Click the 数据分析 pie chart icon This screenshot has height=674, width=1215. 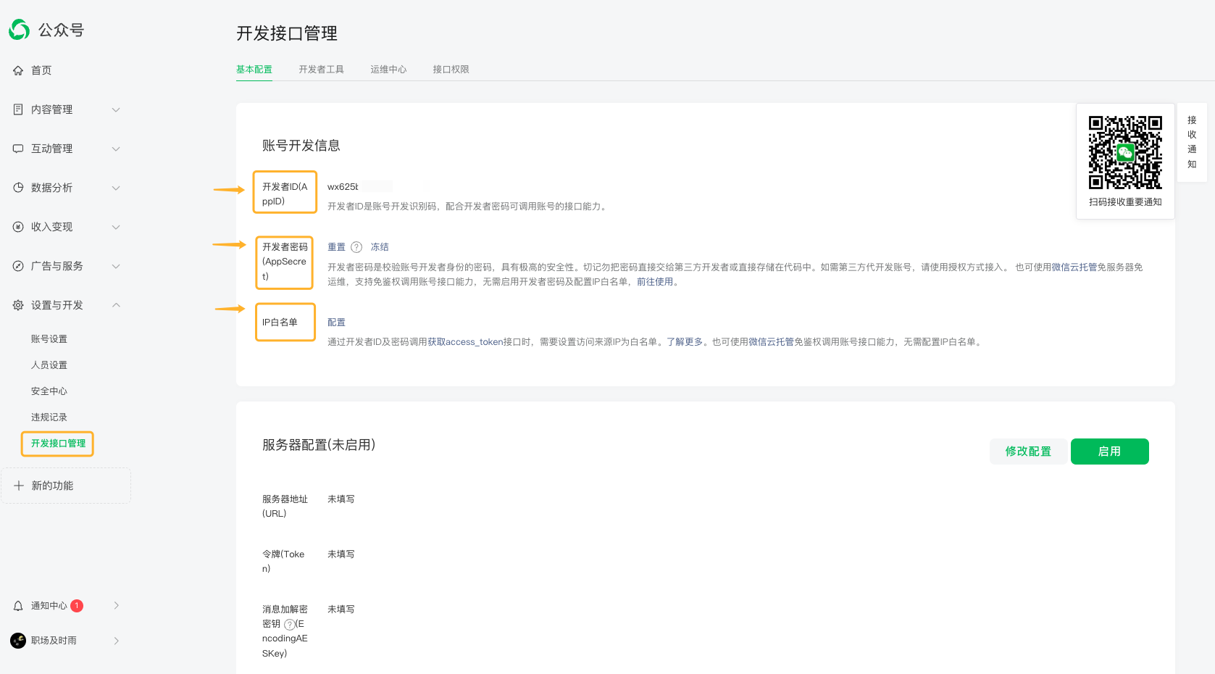pos(18,188)
